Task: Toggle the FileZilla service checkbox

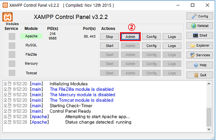Action: pyautogui.click(x=12, y=55)
